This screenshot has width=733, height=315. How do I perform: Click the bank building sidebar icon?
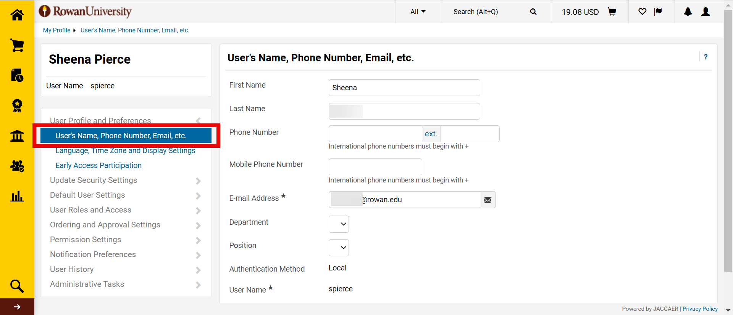(x=17, y=136)
